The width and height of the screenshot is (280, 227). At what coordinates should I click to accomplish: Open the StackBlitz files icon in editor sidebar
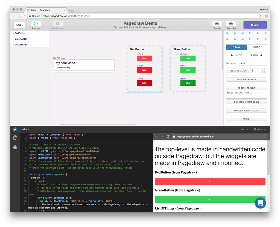point(15,137)
